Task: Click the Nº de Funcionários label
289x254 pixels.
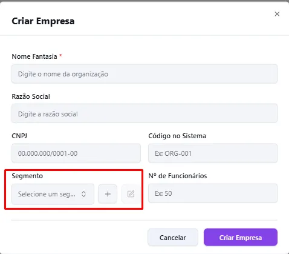Action: (178, 176)
